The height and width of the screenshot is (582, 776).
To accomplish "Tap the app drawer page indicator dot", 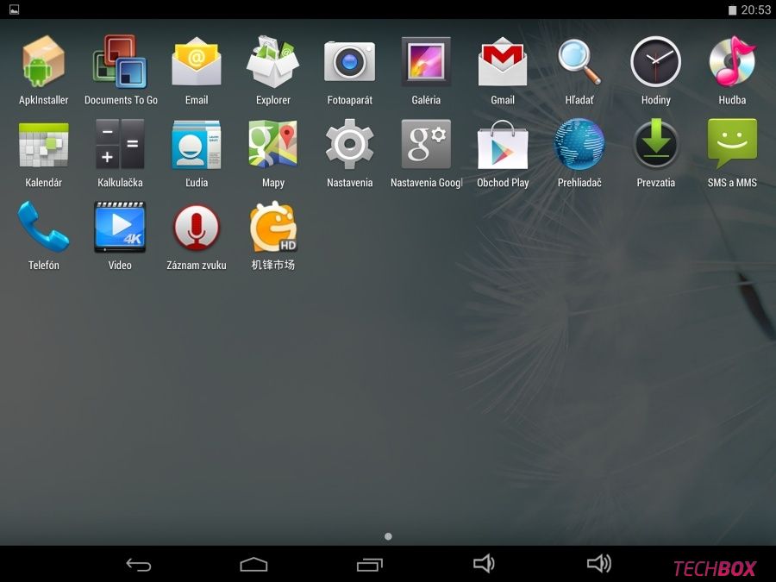I will click(388, 536).
